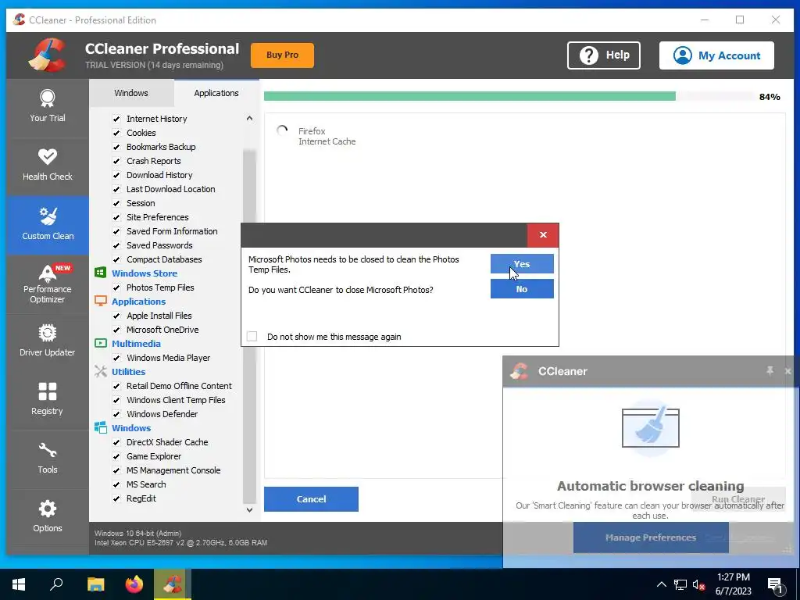
Task: Cancel the cleaning process
Action: click(x=311, y=499)
